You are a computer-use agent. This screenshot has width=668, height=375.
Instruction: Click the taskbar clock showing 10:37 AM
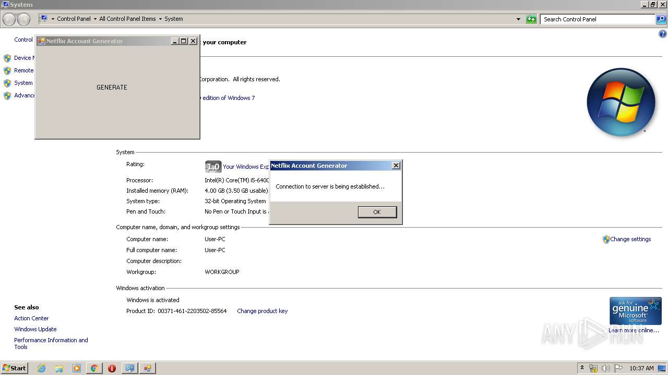641,368
